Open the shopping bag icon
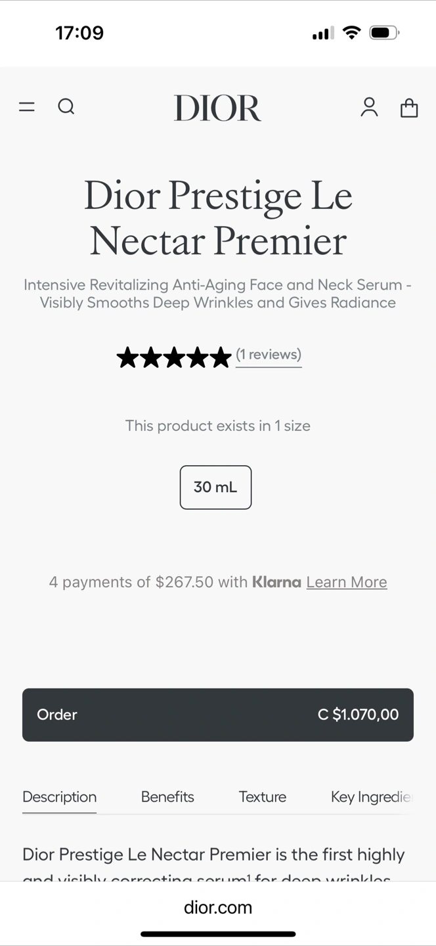The image size is (436, 946). (x=409, y=107)
